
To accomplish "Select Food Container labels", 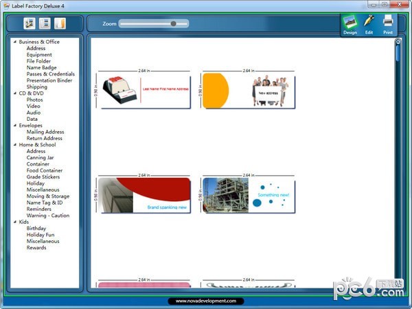I will pos(45,170).
